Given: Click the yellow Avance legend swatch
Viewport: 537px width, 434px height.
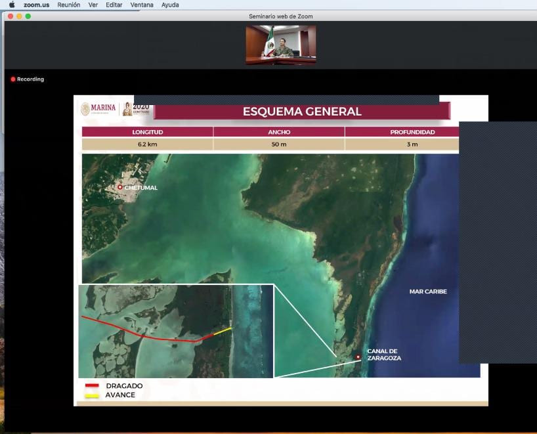Looking at the screenshot, I should pos(92,395).
